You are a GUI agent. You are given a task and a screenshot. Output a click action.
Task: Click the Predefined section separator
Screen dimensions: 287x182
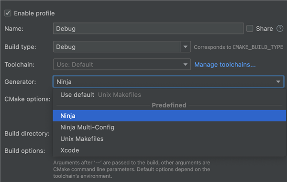169,105
